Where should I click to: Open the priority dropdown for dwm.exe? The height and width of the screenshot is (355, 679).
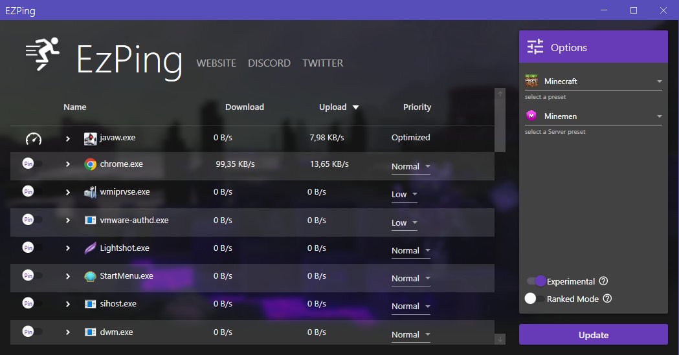[x=410, y=335]
